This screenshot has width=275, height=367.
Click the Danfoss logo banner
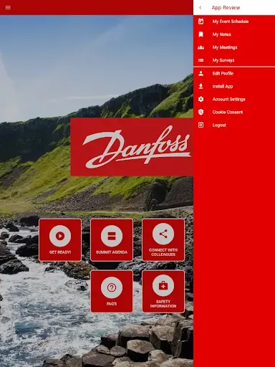[x=132, y=147]
